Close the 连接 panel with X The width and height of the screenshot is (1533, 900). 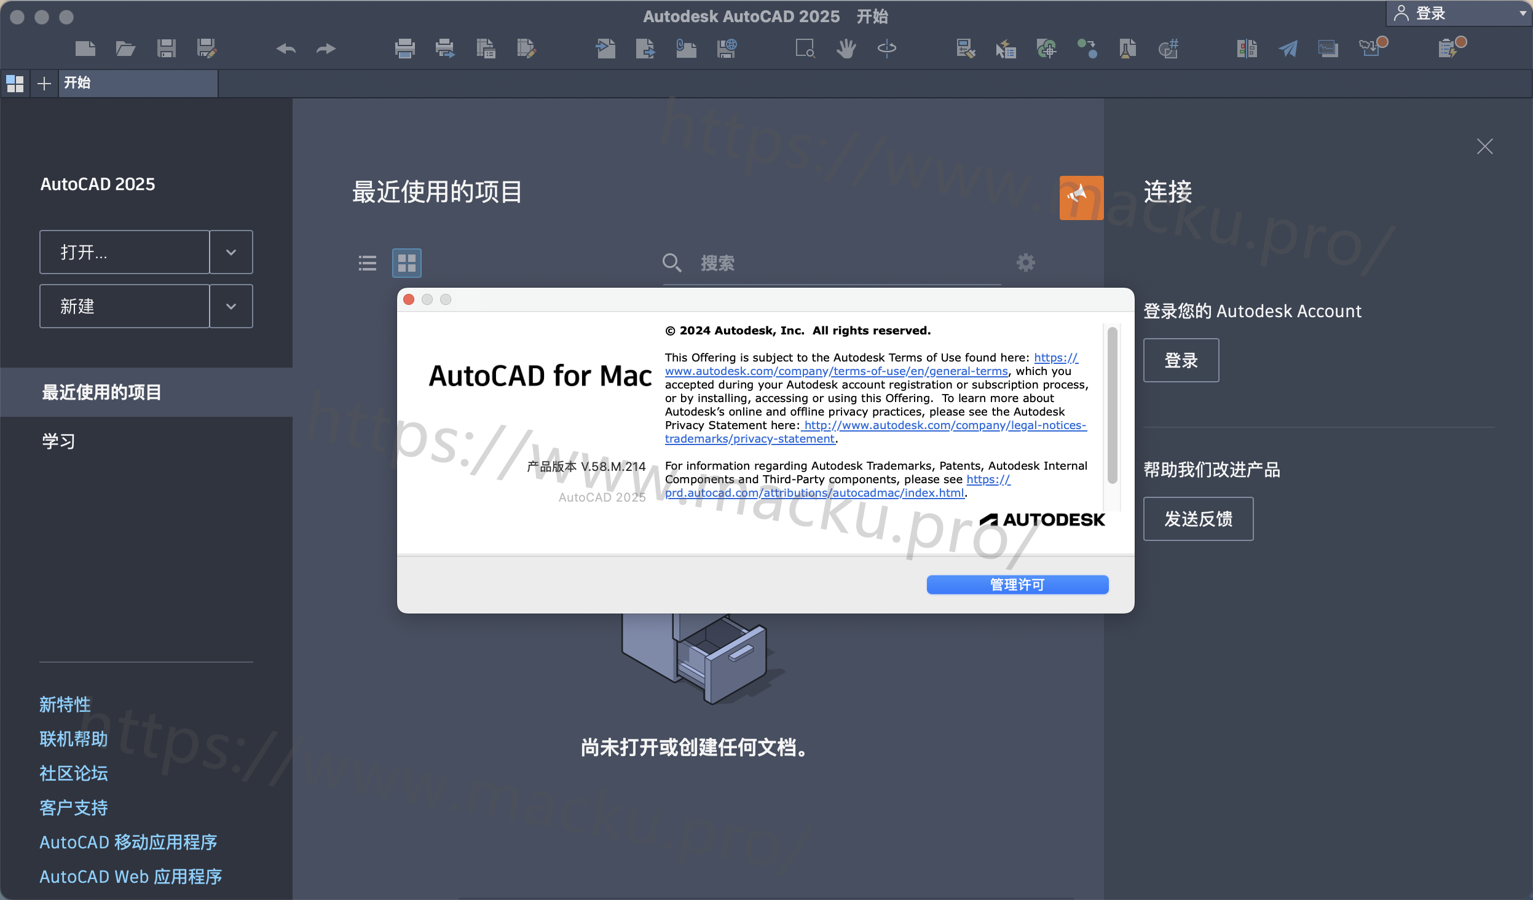(1484, 146)
